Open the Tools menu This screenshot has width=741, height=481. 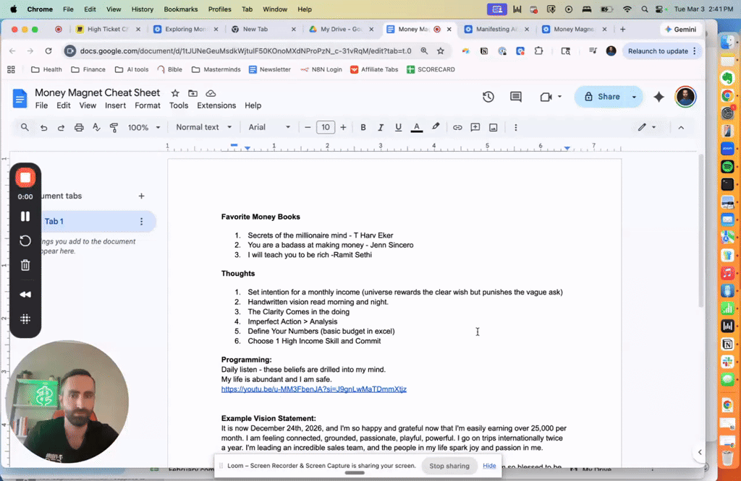179,105
